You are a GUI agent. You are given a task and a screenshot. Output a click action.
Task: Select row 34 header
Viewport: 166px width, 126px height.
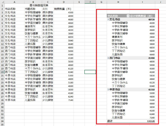point(2,121)
